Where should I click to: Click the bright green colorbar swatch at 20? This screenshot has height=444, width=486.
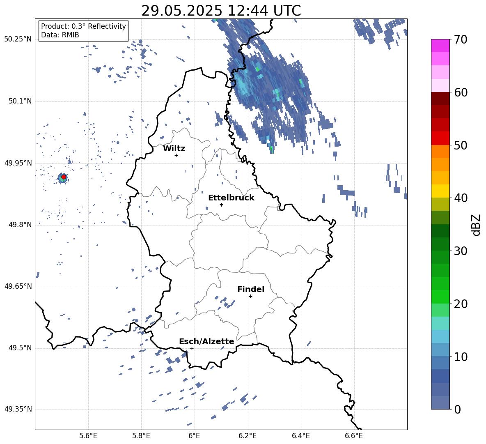tap(440, 297)
